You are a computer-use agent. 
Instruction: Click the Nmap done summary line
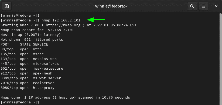tap(65, 97)
